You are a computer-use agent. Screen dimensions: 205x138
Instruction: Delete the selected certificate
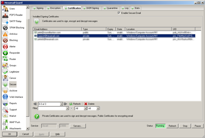click(x=89, y=104)
